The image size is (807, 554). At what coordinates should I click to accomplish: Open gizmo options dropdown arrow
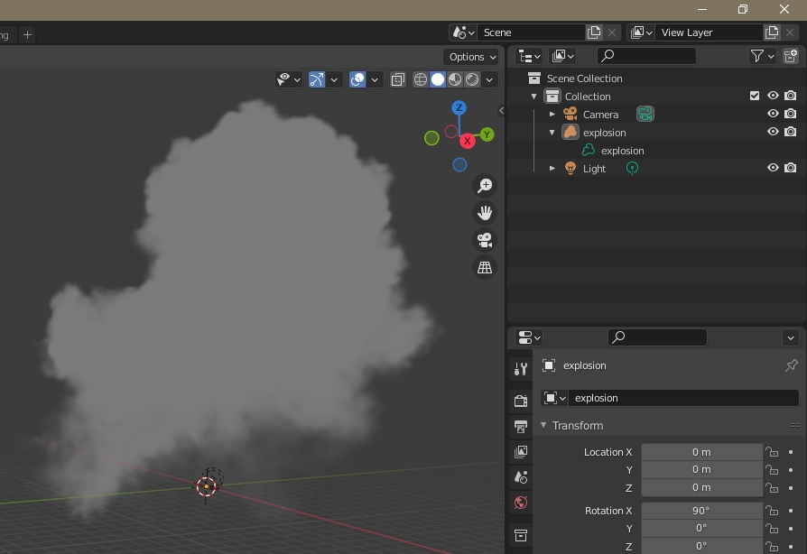tap(334, 79)
